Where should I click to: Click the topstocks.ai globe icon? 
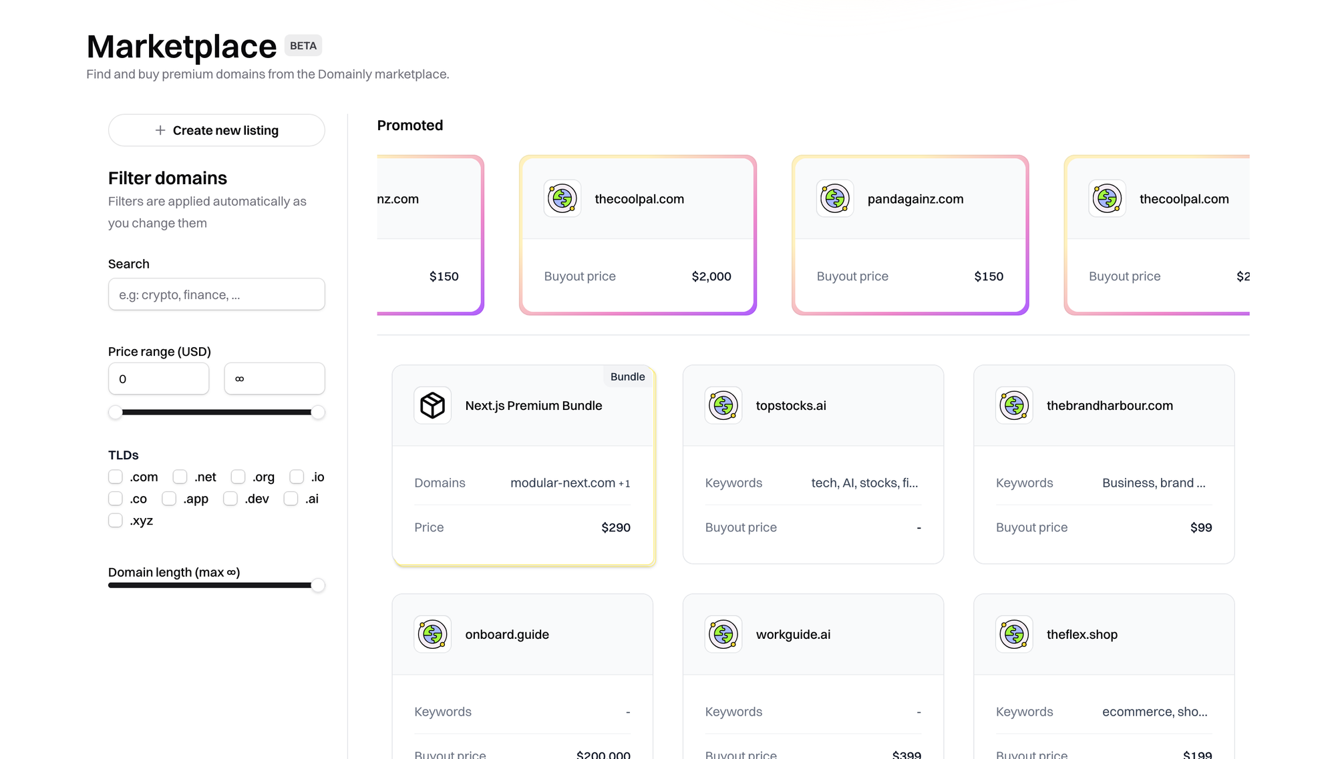coord(723,405)
